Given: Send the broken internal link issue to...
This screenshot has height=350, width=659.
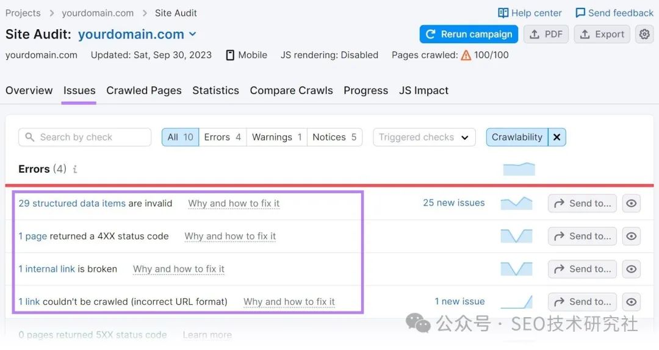Looking at the screenshot, I should [x=582, y=269].
